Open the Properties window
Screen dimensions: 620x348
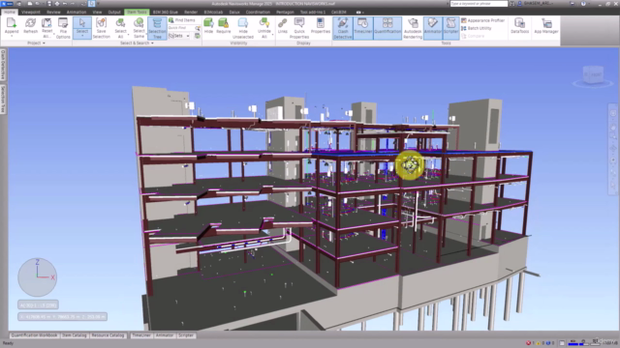[321, 26]
